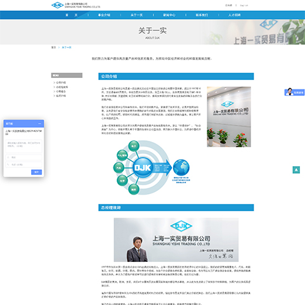
Task: Click the 首页 breadcrumb link
Action: (x=53, y=48)
